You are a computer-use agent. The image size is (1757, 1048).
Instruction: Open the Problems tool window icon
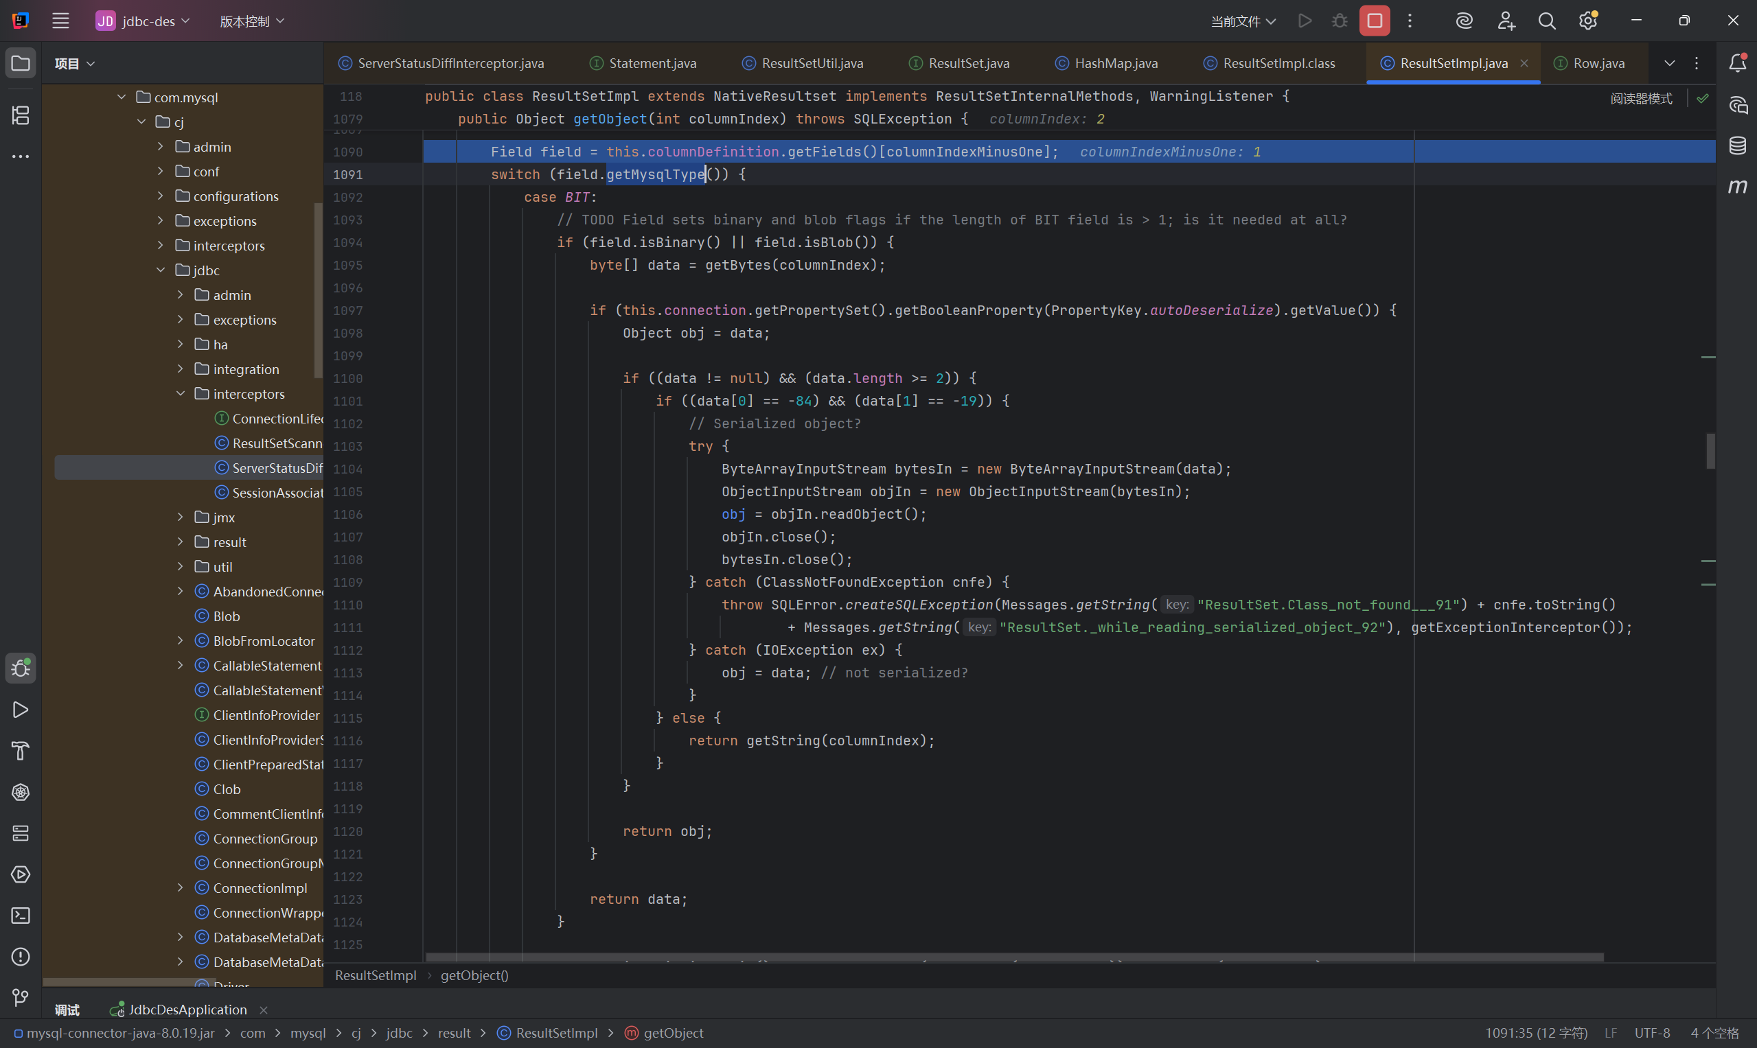[x=21, y=956]
